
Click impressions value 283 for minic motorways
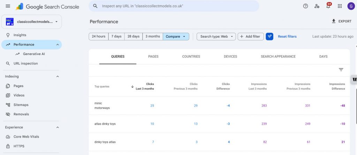(x=264, y=106)
